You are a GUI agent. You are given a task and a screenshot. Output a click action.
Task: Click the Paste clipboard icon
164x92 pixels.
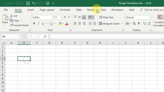pos(5,17)
